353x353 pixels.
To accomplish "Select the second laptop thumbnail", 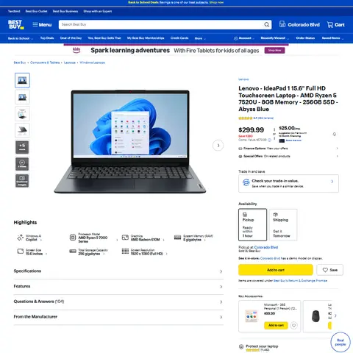I will click(22, 97).
